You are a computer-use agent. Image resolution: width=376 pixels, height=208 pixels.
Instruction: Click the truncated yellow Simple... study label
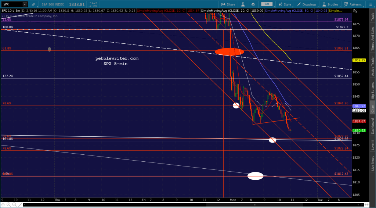336,11
